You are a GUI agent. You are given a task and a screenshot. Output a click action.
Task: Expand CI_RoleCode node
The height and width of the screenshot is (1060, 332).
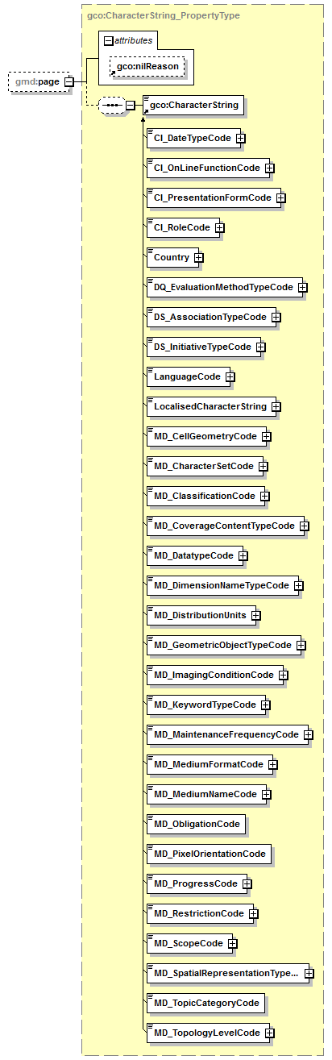(220, 228)
